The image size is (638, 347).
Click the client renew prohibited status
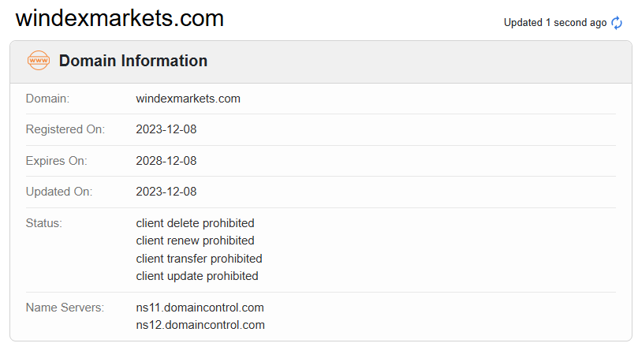[195, 241]
